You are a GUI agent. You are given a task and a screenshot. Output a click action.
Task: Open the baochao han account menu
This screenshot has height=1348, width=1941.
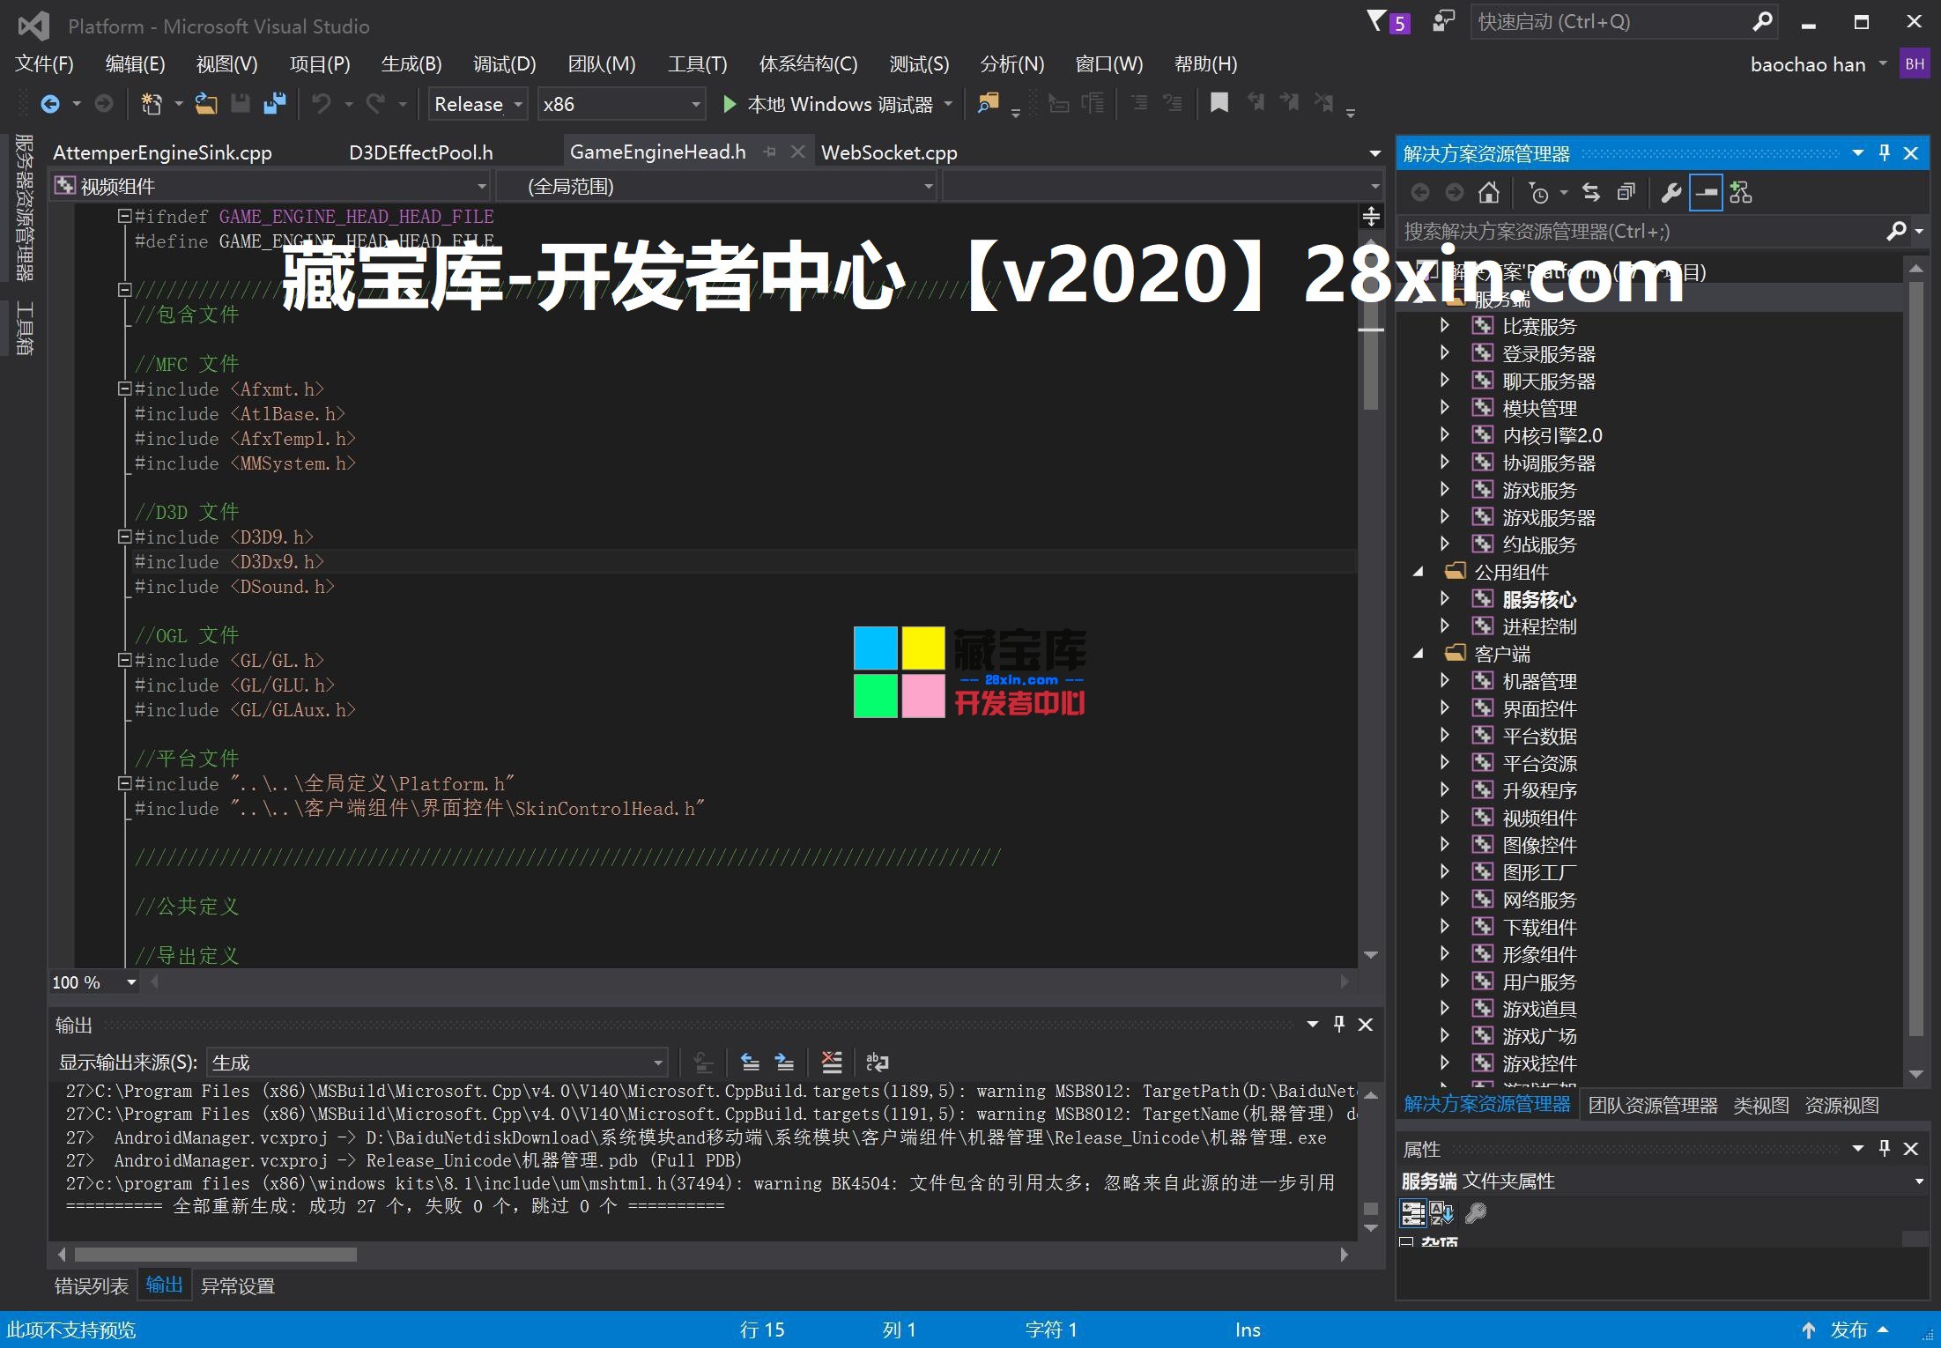[1819, 64]
